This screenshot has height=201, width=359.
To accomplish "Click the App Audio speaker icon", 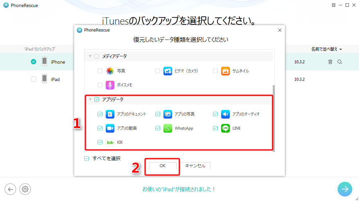I will (x=225, y=114).
